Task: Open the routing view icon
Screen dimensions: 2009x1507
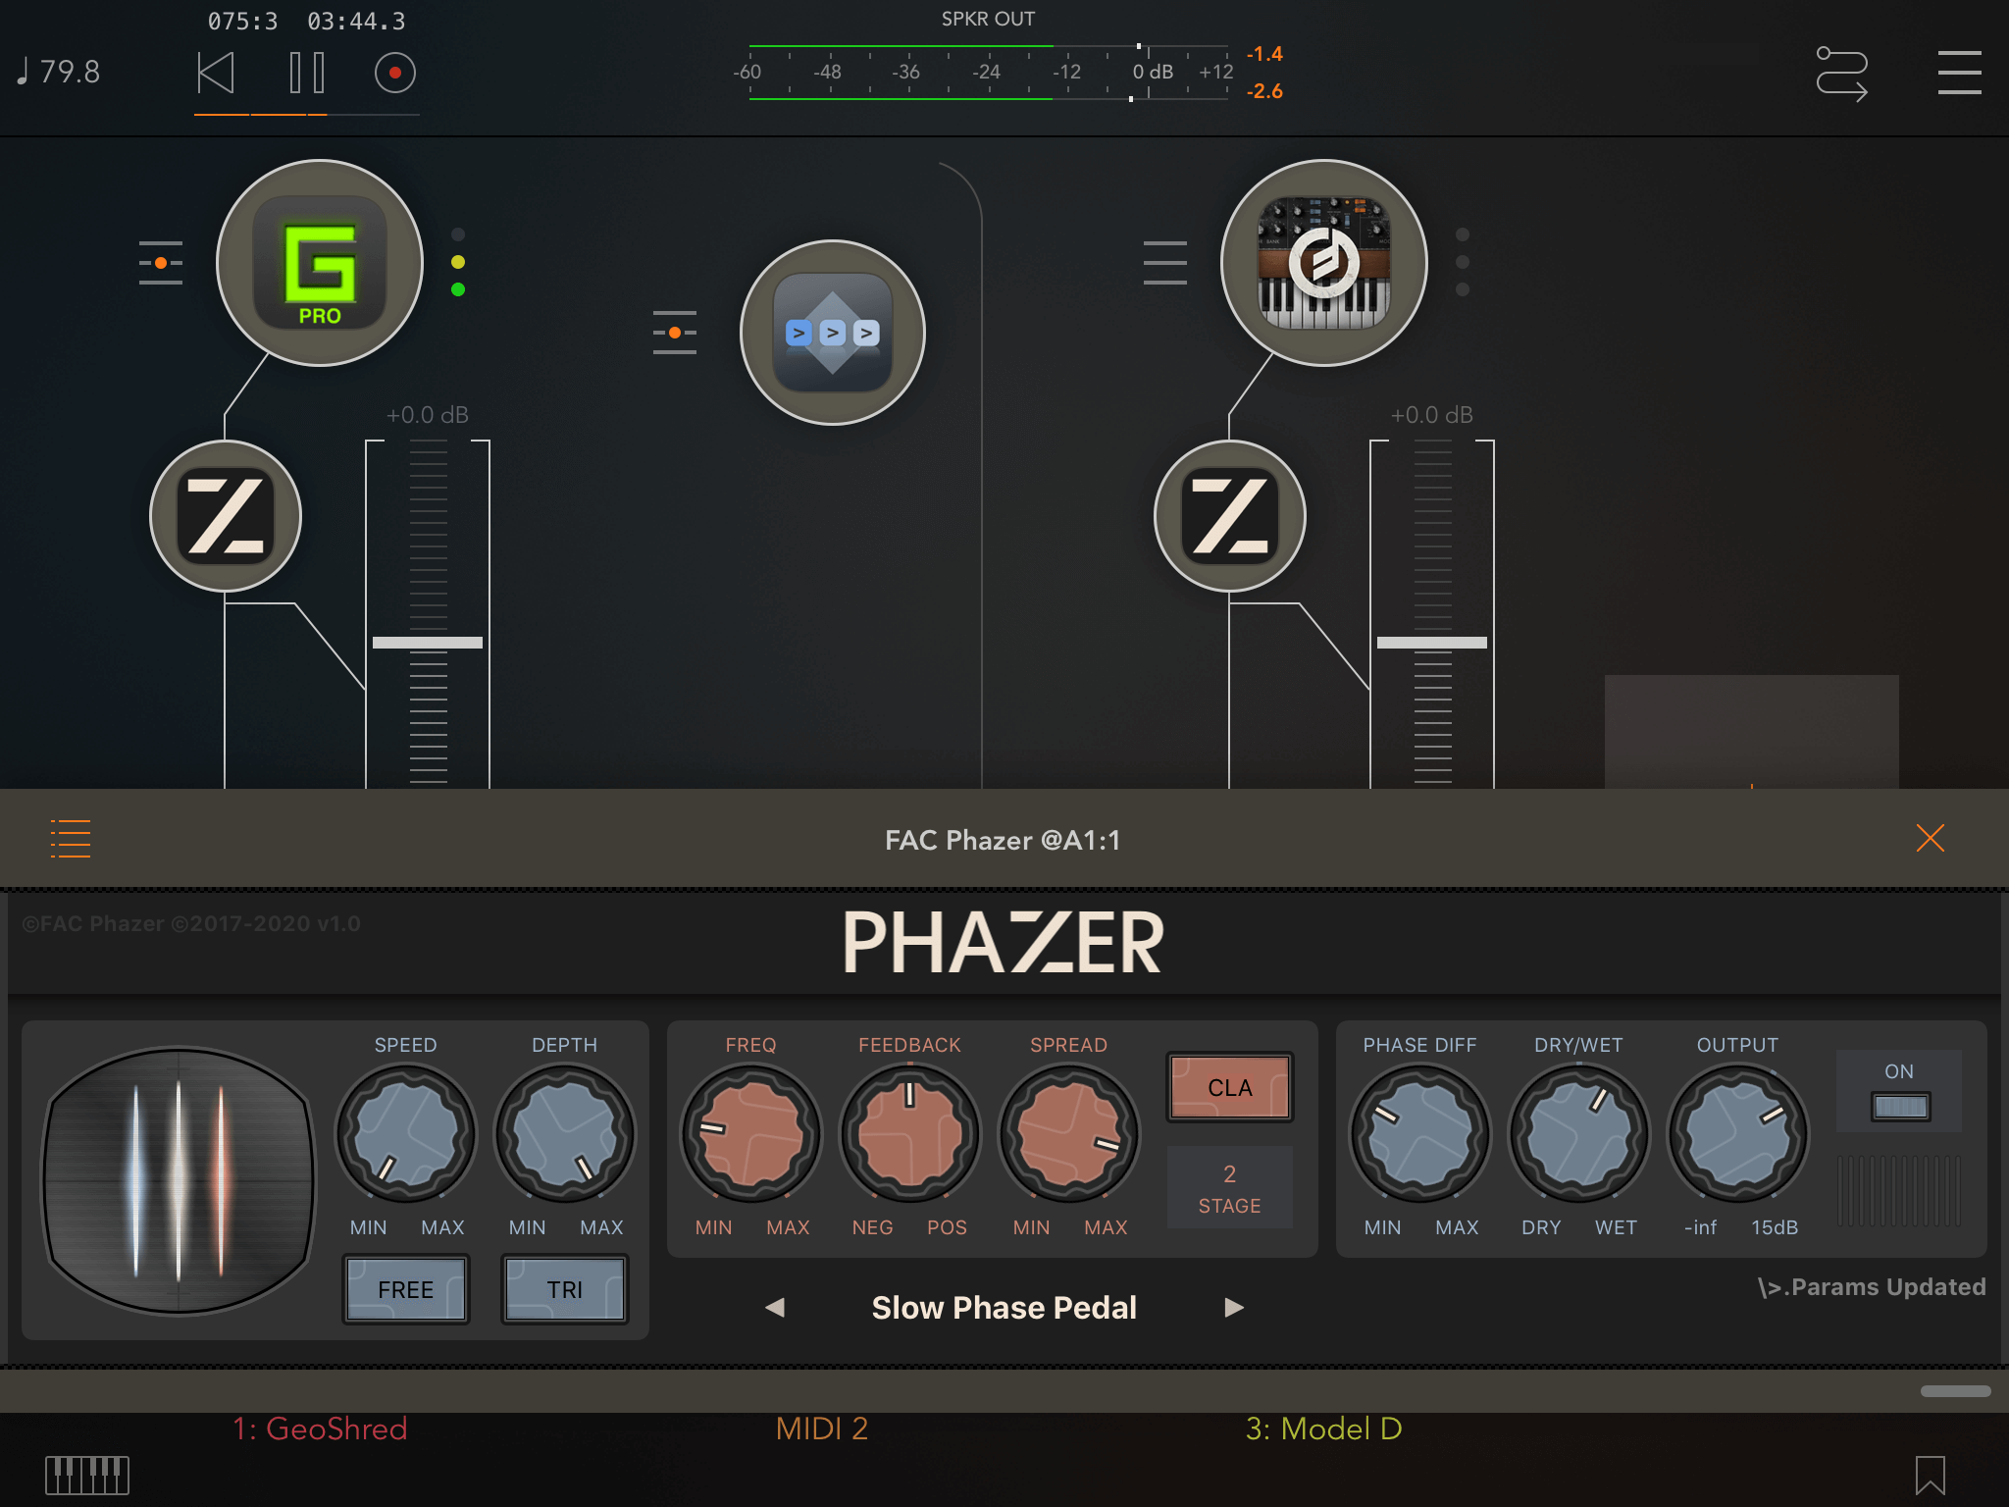Action: [1841, 74]
